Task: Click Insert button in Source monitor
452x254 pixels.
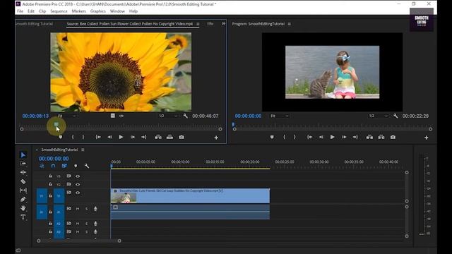Action: pos(158,137)
